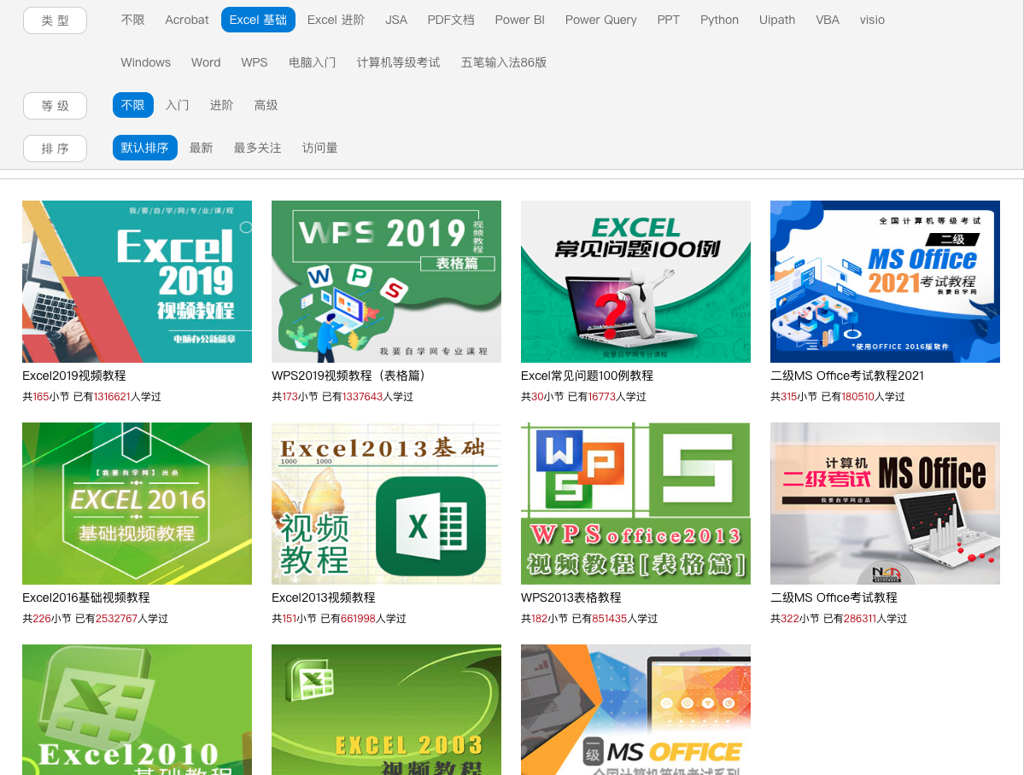Select 不限 in the level row
The width and height of the screenshot is (1024, 775).
coord(132,105)
